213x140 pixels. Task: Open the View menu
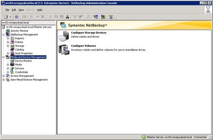[21, 10]
